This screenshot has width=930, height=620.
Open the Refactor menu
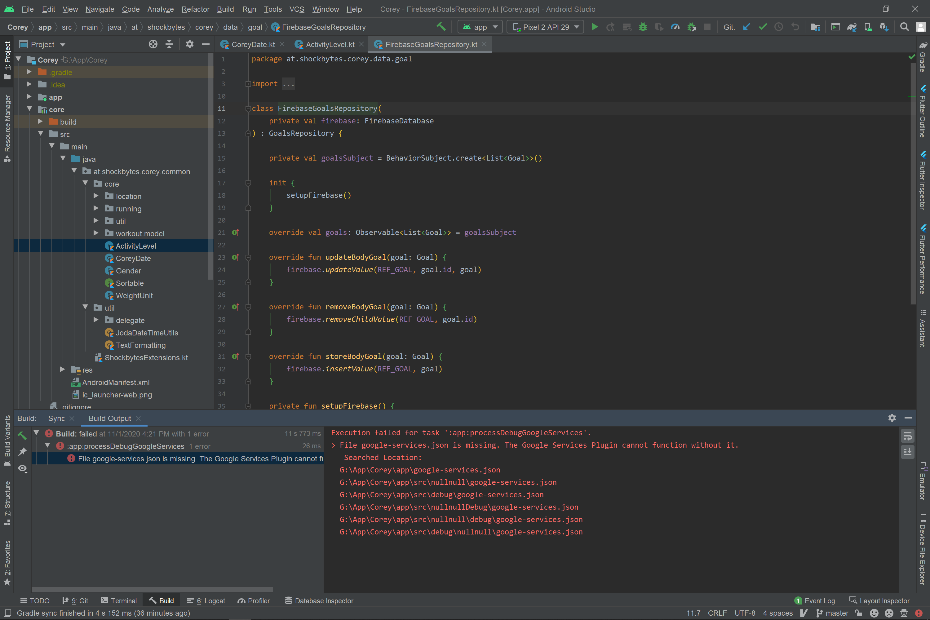point(195,9)
